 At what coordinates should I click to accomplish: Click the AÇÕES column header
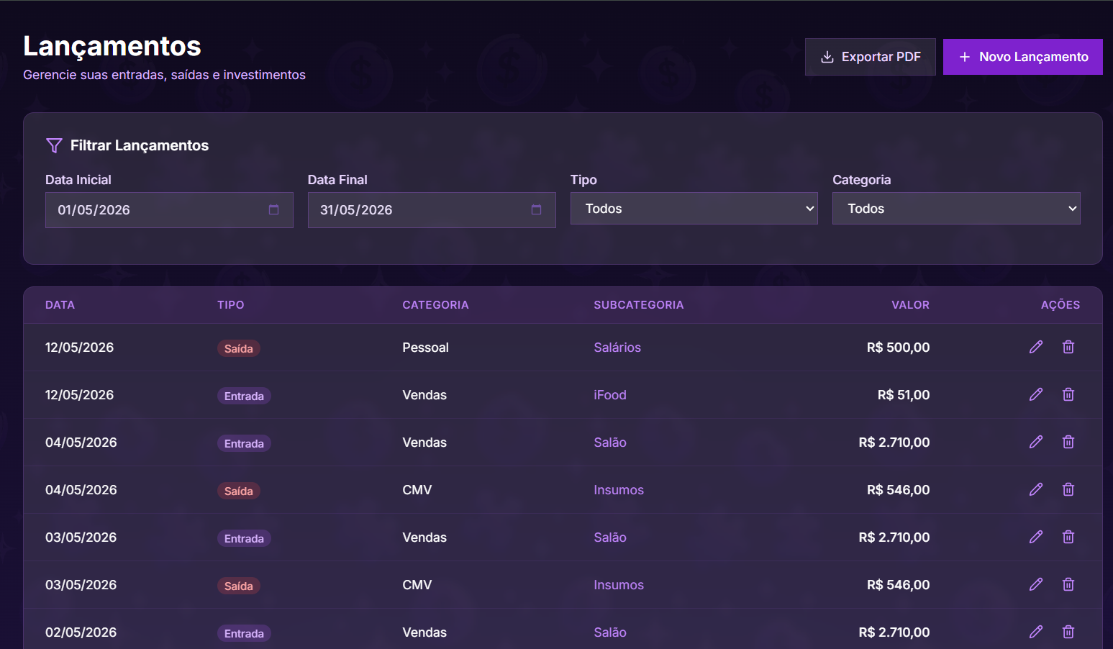click(x=1060, y=305)
